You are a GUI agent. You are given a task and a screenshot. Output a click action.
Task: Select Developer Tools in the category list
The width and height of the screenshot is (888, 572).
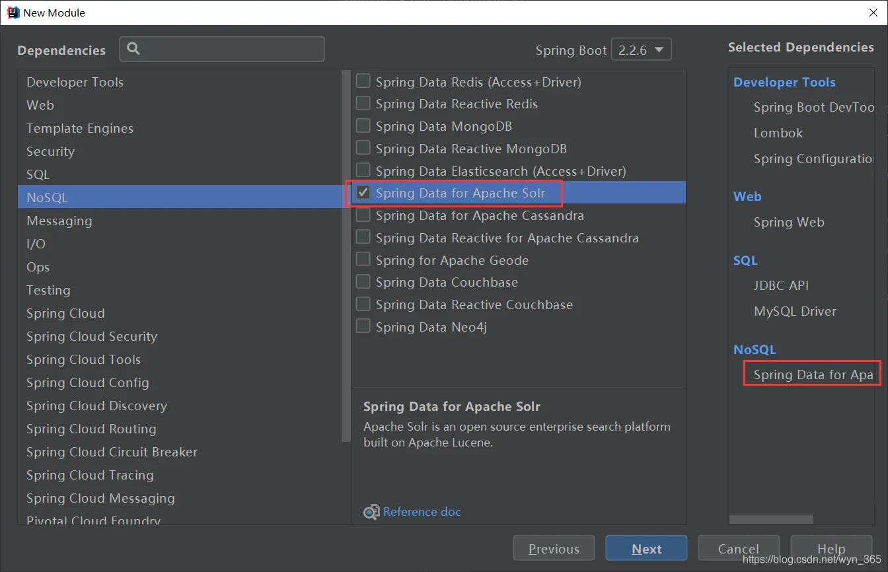click(180, 82)
